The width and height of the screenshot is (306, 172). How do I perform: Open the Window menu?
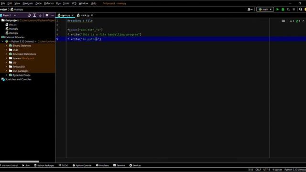83,3
